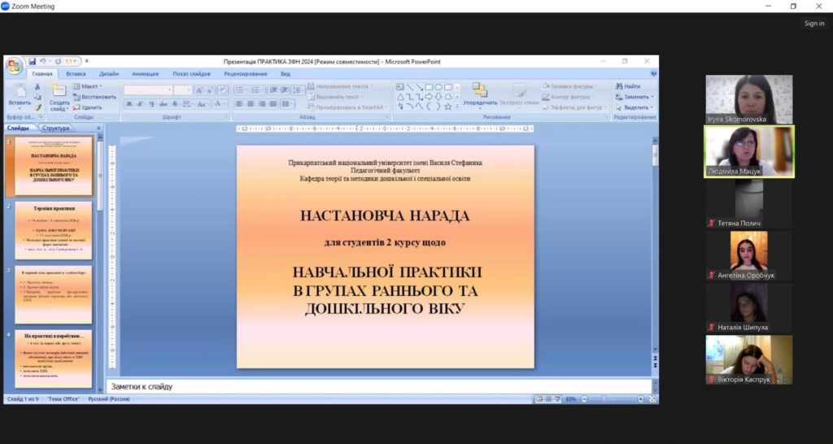Image resolution: width=833 pixels, height=444 pixels.
Task: Click the Find (Найти) binoculars button
Action: tap(628, 86)
